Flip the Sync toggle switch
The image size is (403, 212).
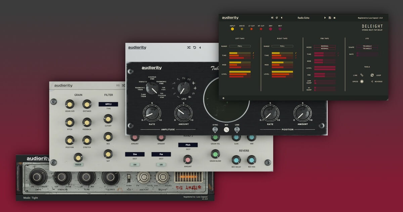coord(215,130)
